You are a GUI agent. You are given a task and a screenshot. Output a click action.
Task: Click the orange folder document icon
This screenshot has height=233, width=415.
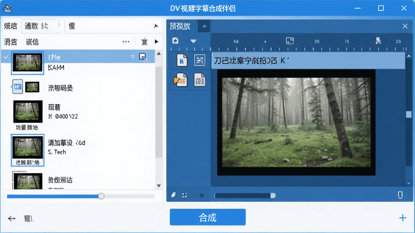(180, 80)
